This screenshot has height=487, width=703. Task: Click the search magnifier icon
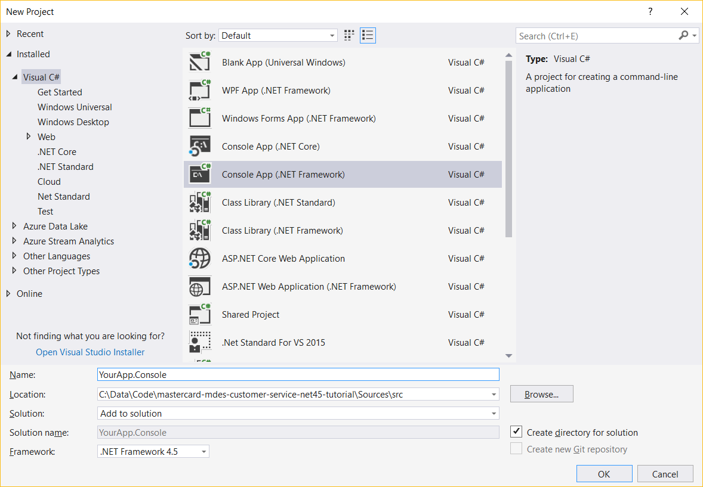click(x=684, y=36)
